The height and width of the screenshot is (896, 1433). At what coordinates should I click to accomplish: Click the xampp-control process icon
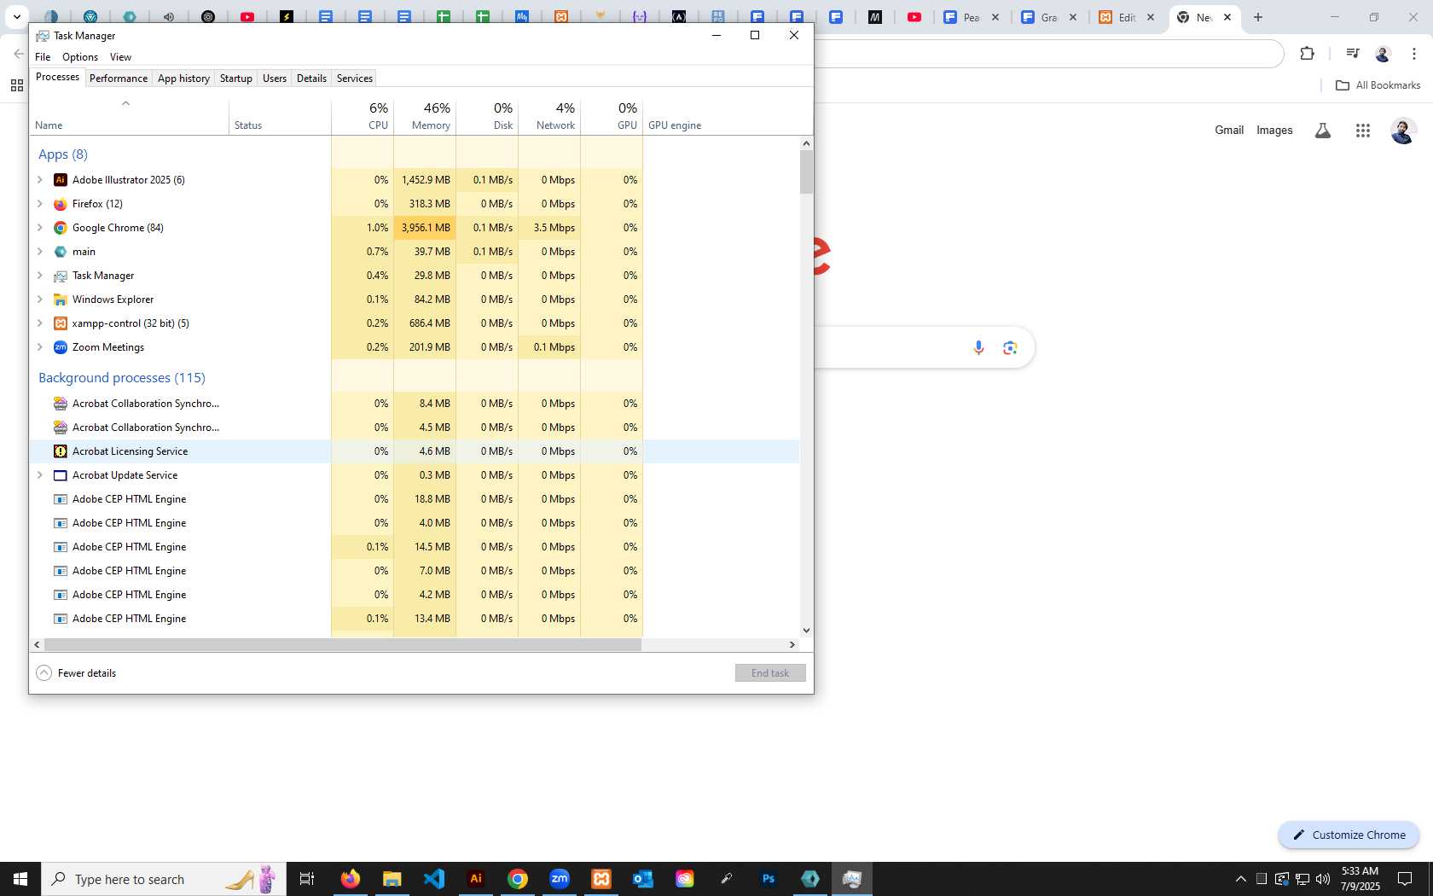point(61,323)
